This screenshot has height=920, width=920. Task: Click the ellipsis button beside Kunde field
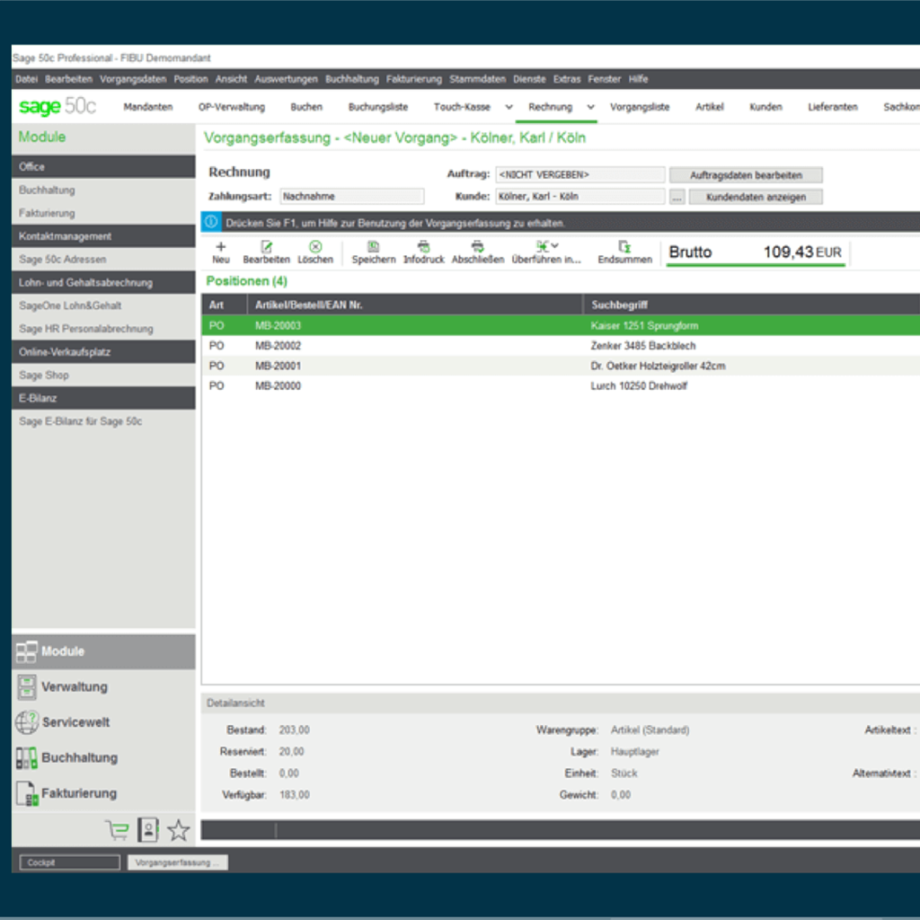[677, 197]
